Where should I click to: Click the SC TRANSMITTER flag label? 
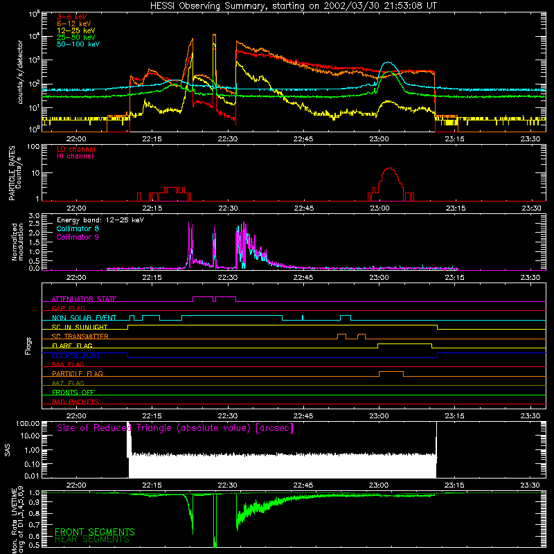(x=80, y=337)
